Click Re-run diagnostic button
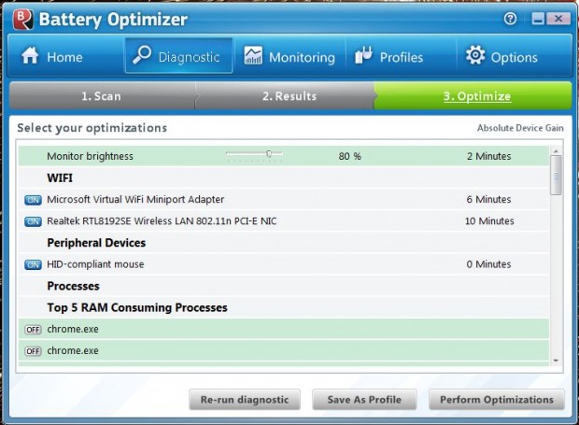The image size is (579, 425). point(245,400)
